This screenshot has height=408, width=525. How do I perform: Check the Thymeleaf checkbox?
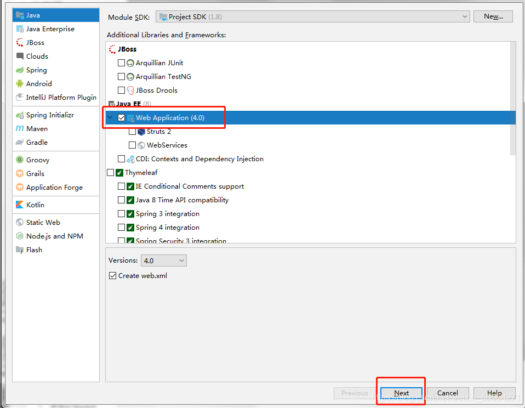tap(111, 173)
